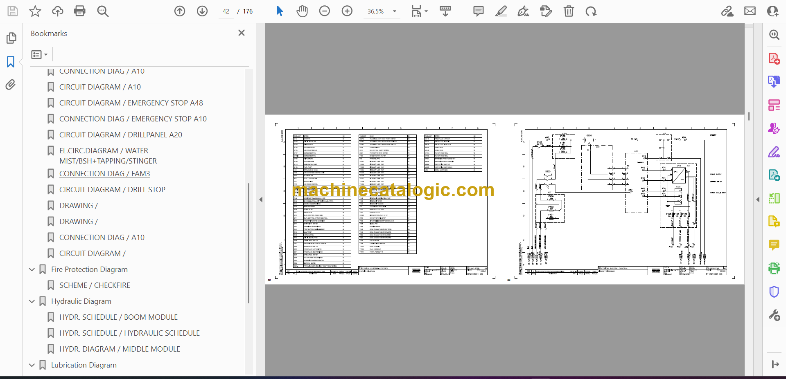Select the highlighter pen tool

click(x=501, y=11)
